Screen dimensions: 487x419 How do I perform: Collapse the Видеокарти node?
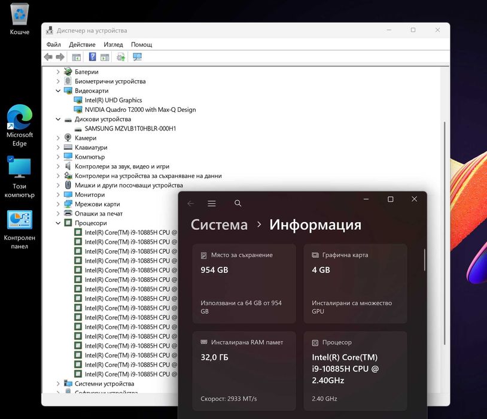click(58, 91)
